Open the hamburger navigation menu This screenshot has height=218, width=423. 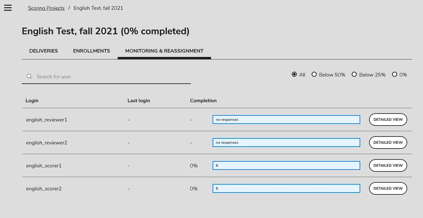[x=8, y=8]
